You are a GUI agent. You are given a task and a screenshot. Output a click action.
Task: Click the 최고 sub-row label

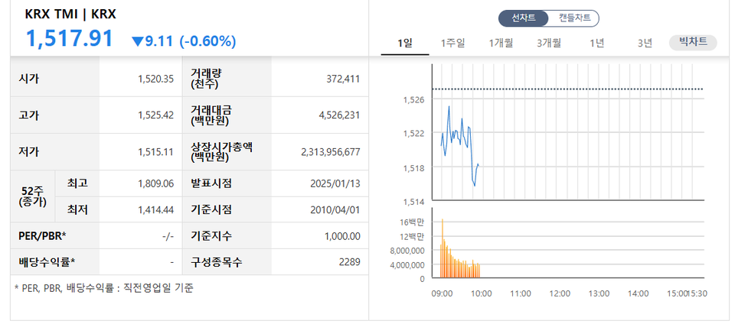click(x=77, y=183)
